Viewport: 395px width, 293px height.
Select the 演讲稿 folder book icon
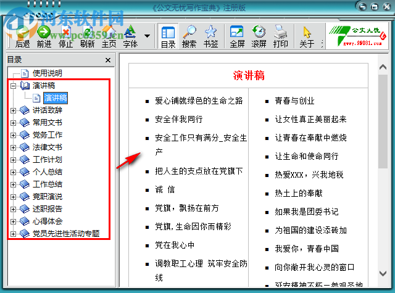[25, 86]
